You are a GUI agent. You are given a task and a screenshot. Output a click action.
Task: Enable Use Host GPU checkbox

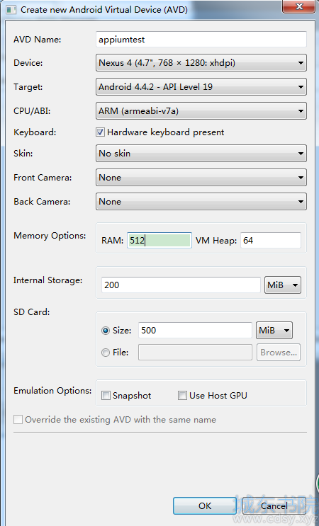coord(182,396)
